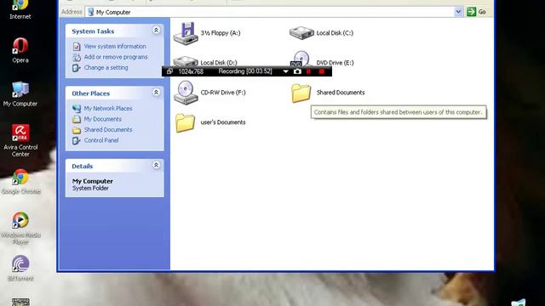Viewport: 545px width, 306px height.
Task: Open My Network Places link
Action: click(108, 108)
